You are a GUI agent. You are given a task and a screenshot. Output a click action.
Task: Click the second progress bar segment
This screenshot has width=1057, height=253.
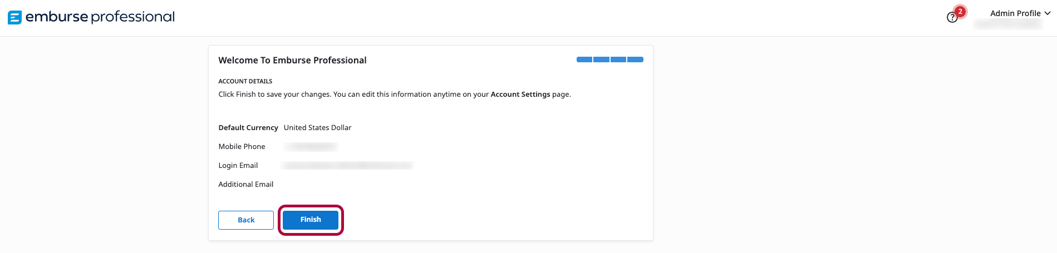pos(601,59)
